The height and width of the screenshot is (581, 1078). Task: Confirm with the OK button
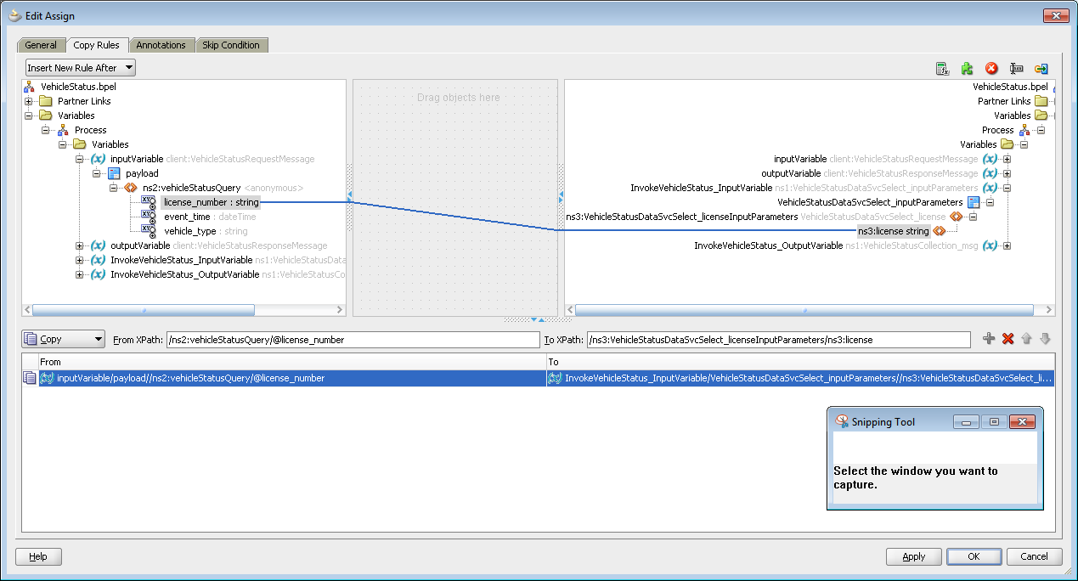tap(974, 556)
